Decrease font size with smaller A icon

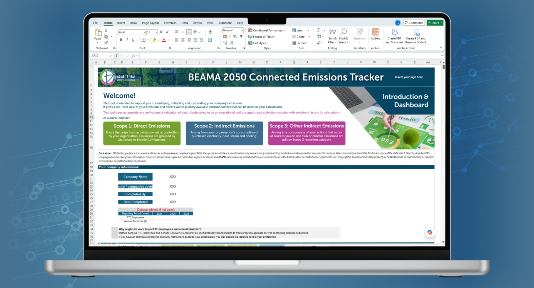coord(167,32)
